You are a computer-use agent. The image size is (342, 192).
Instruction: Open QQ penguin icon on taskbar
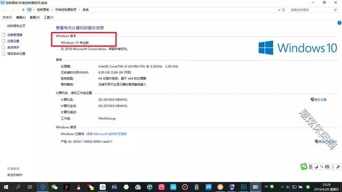(x=79, y=187)
